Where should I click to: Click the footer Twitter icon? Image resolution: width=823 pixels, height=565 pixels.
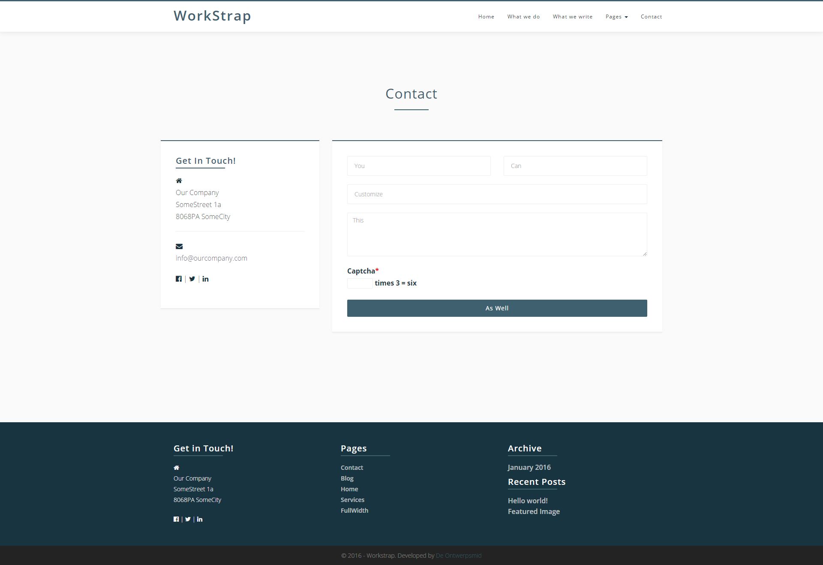click(x=188, y=519)
